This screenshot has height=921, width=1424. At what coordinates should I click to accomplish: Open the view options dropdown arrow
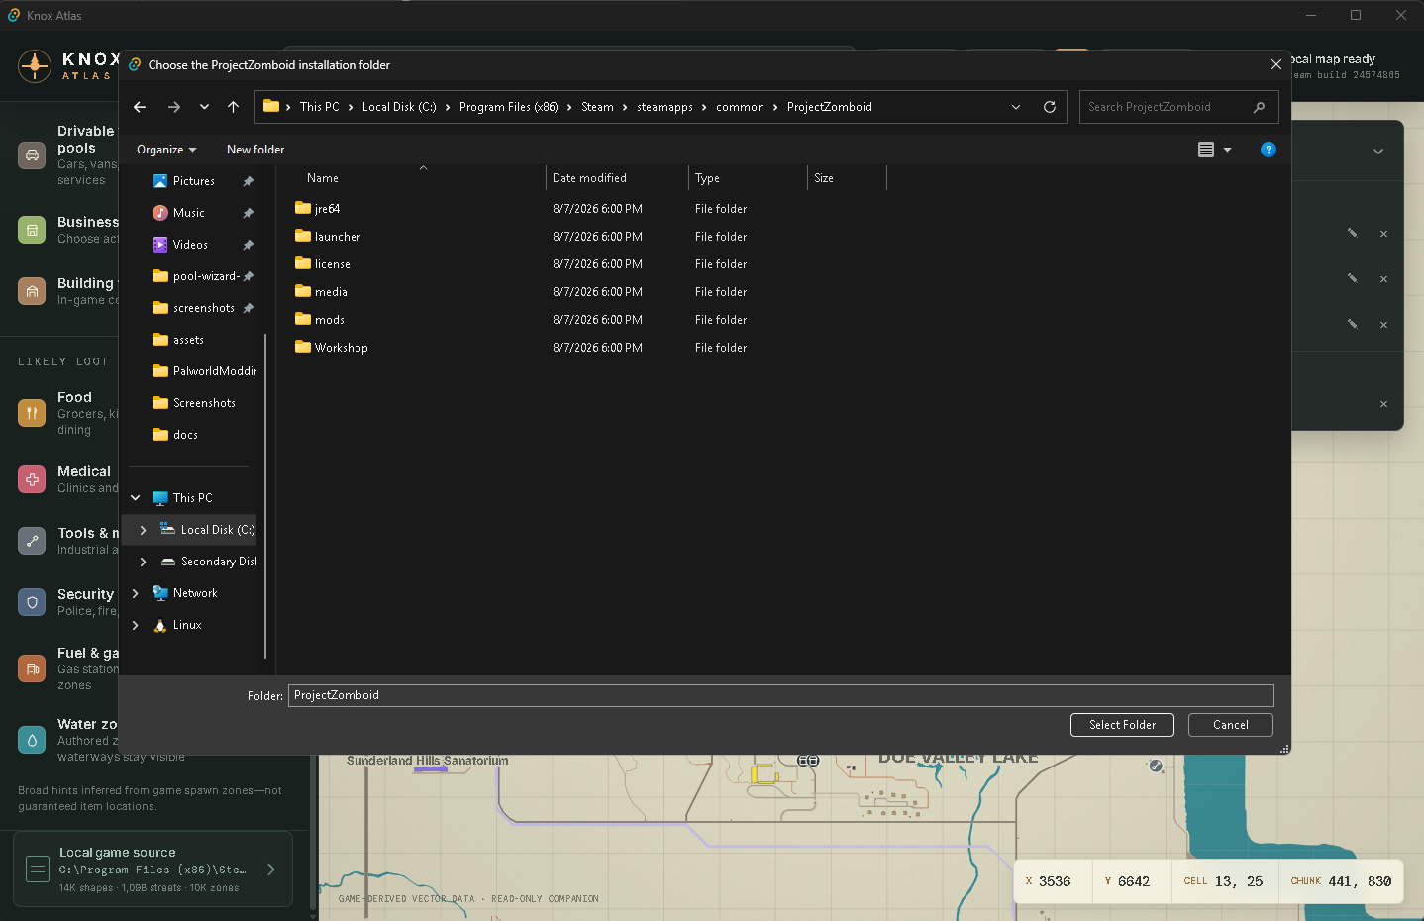tap(1228, 150)
